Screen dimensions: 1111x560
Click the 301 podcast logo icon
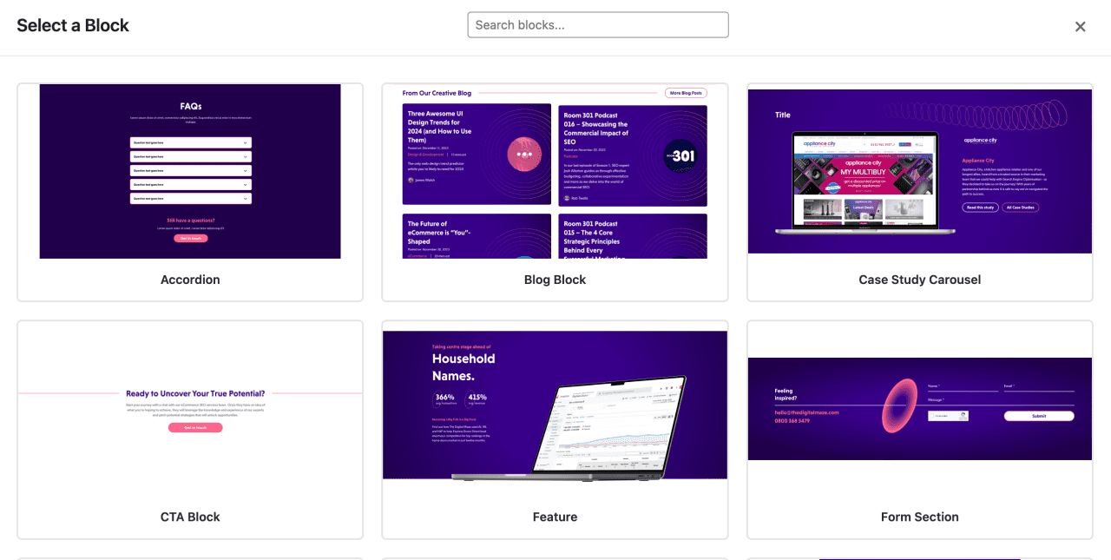coord(680,155)
